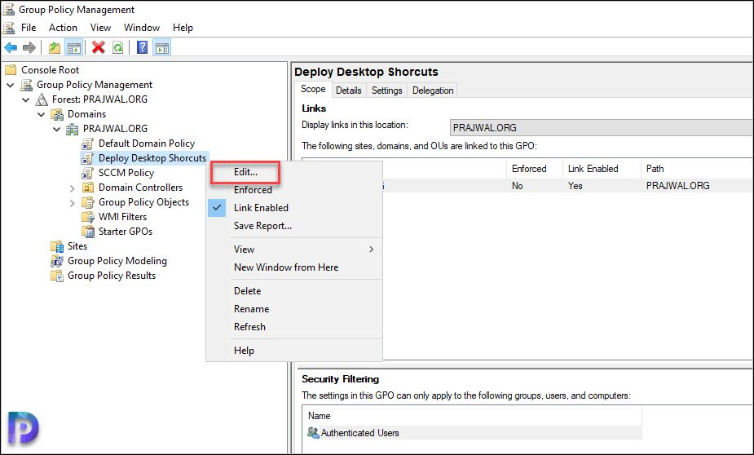Open the Action menu
The height and width of the screenshot is (455, 754).
(63, 28)
